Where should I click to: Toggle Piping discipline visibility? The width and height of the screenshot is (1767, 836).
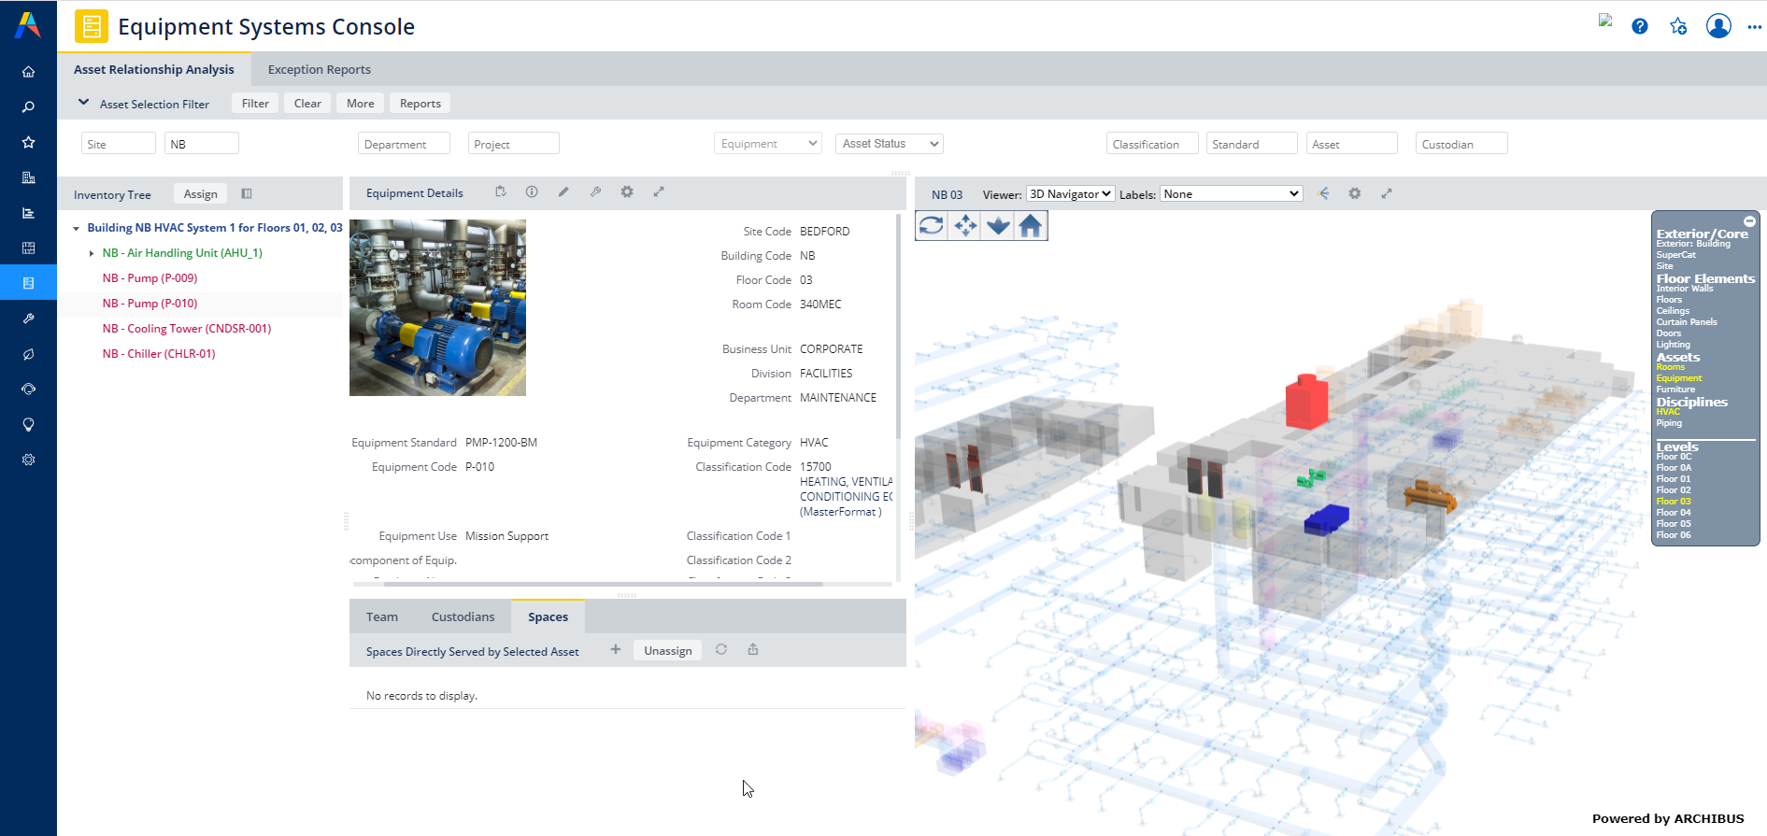tap(1669, 423)
